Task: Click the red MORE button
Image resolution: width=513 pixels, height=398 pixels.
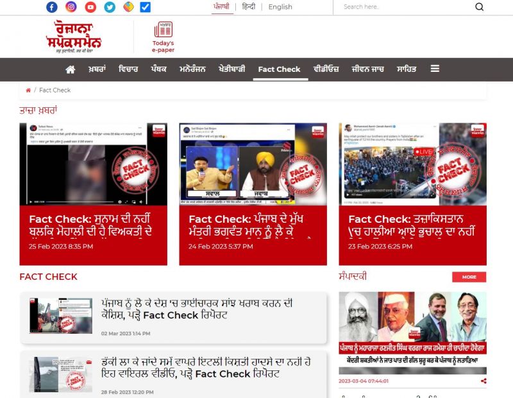Action: click(x=469, y=277)
